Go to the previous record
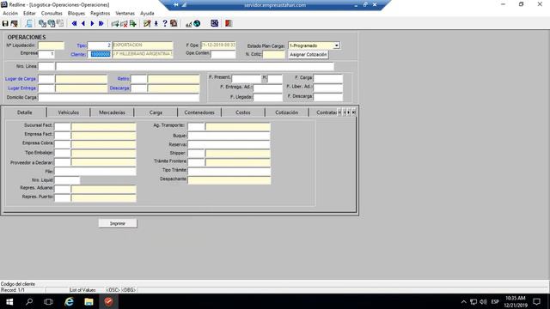550x309 pixels. pyautogui.click(x=83, y=23)
